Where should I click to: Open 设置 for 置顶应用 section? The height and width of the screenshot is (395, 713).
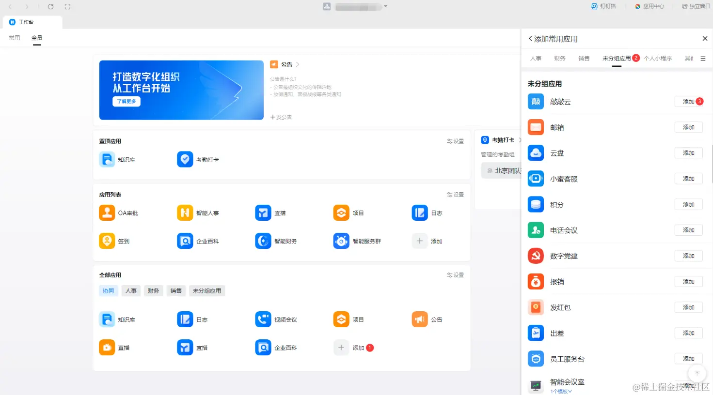click(455, 141)
